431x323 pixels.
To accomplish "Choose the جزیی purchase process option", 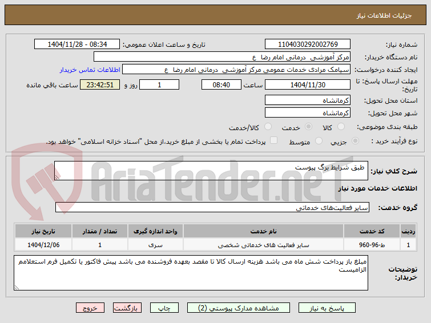I will [x=355, y=141].
